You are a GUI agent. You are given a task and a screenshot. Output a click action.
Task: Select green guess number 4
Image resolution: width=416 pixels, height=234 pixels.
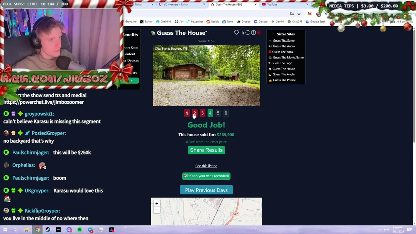210,113
